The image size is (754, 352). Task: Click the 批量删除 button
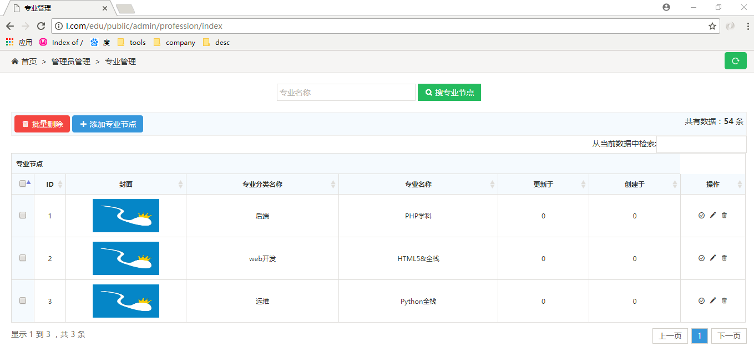coord(42,124)
